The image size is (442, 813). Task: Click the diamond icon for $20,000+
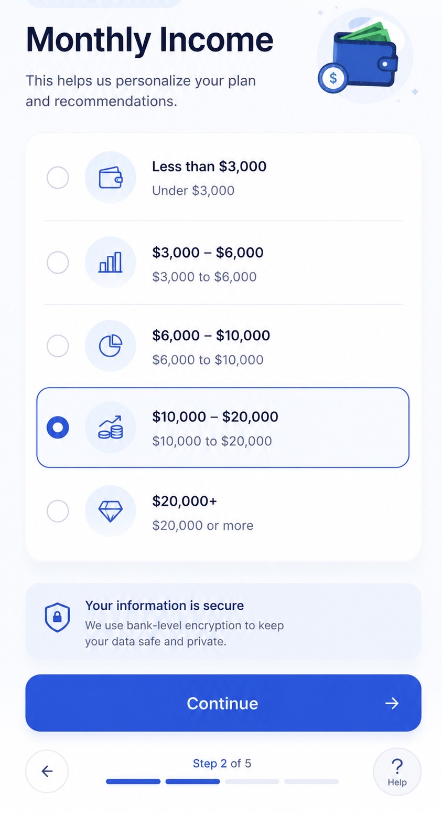111,511
